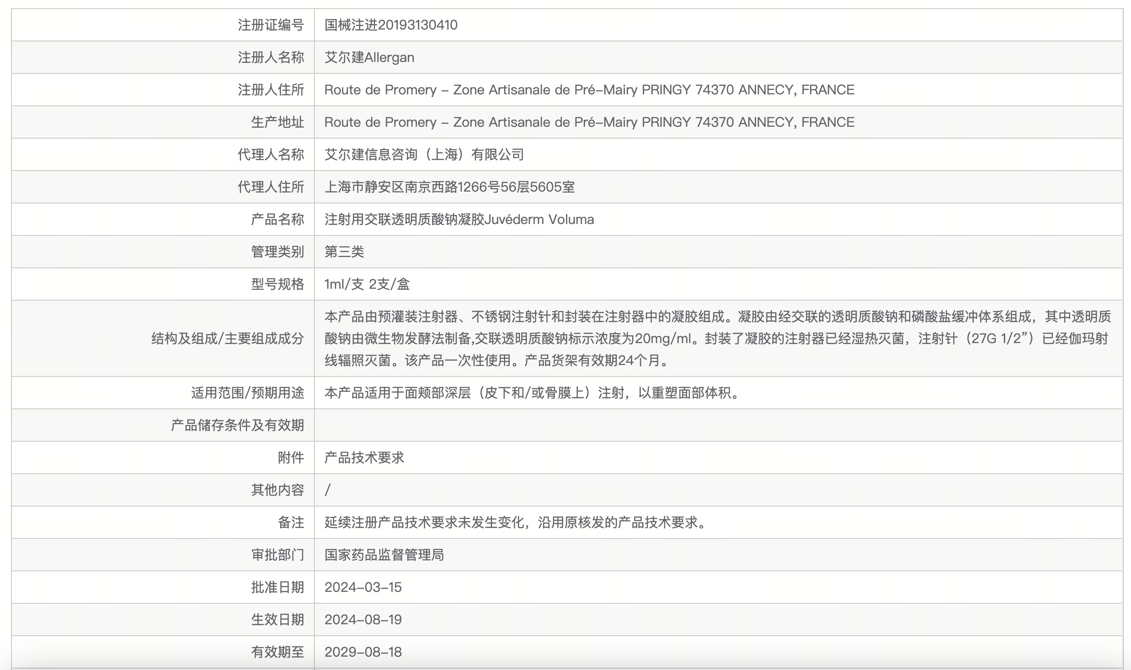Select agent name 艾尔建信息咨询（上海）有限公司
1131x670 pixels.
click(424, 154)
